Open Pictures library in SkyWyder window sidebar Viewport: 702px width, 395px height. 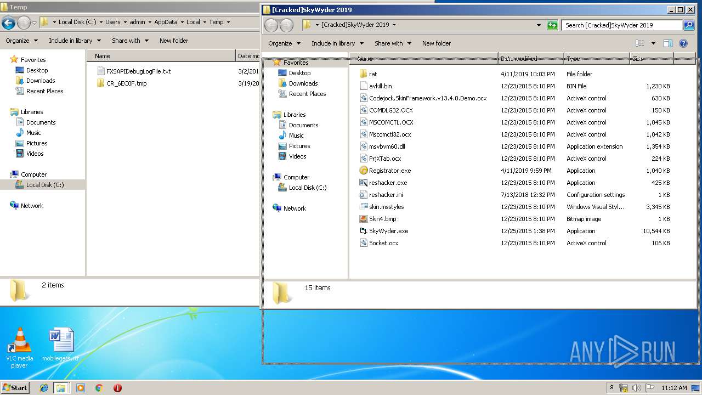click(x=299, y=146)
